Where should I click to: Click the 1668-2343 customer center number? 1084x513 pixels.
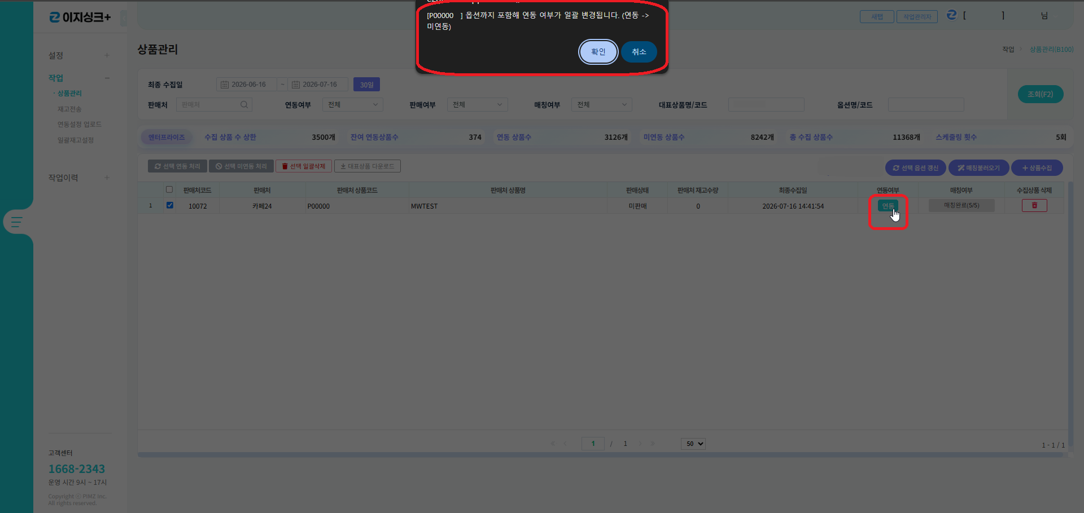click(77, 469)
